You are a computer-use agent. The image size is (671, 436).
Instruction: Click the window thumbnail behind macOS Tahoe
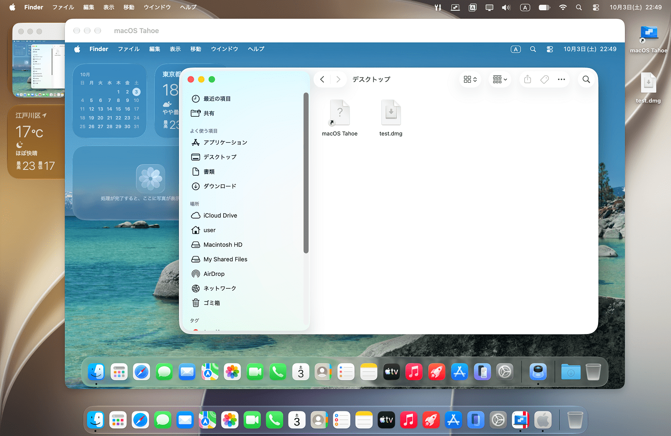(38, 60)
